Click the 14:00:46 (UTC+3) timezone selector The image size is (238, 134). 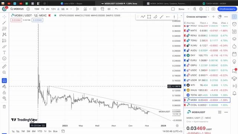click(x=172, y=131)
